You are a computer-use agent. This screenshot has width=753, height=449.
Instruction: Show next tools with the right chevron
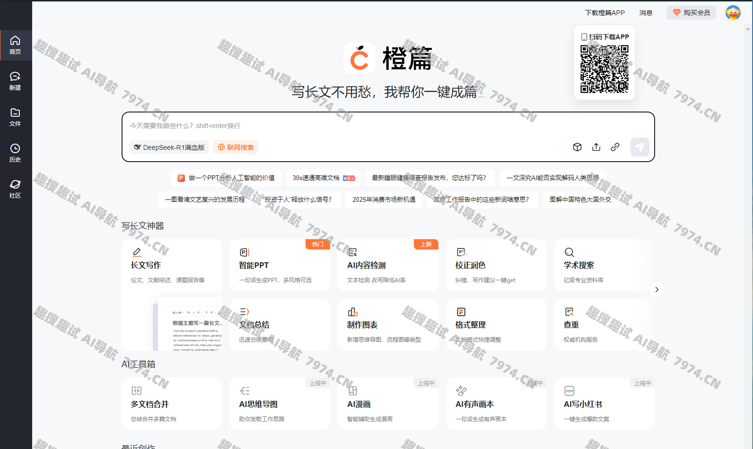tap(657, 289)
